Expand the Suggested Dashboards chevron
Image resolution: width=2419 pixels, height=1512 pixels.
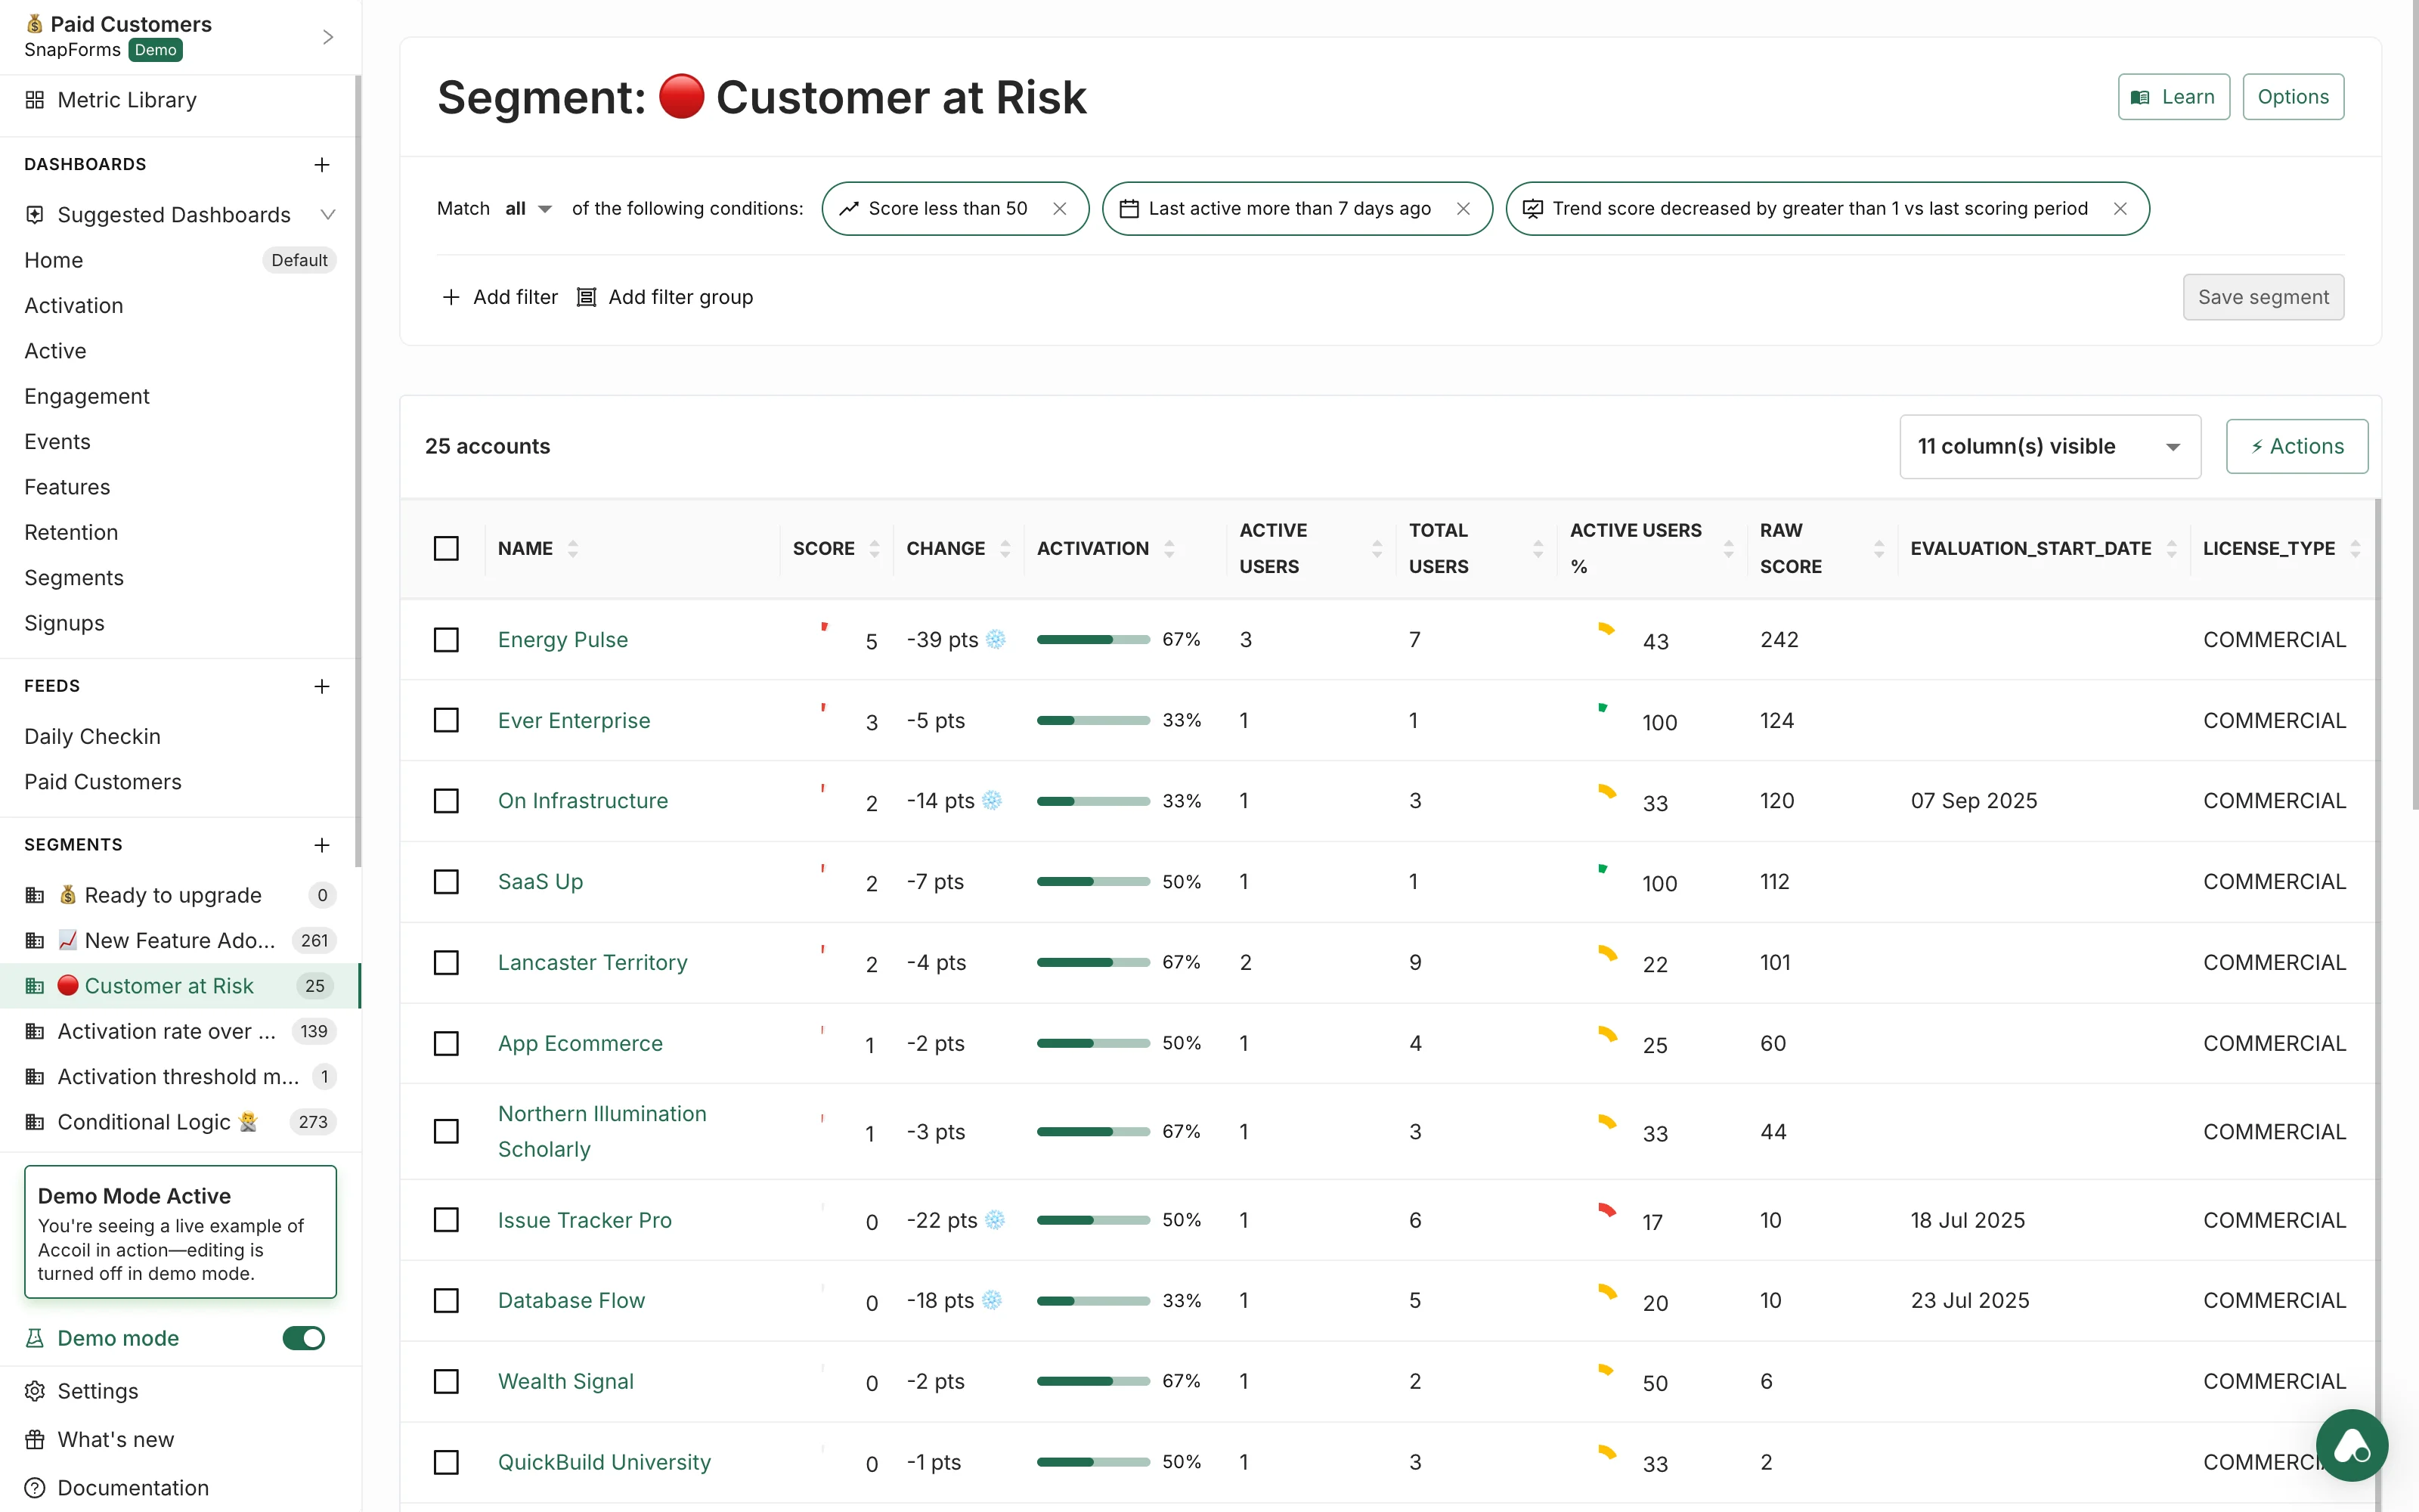(327, 214)
